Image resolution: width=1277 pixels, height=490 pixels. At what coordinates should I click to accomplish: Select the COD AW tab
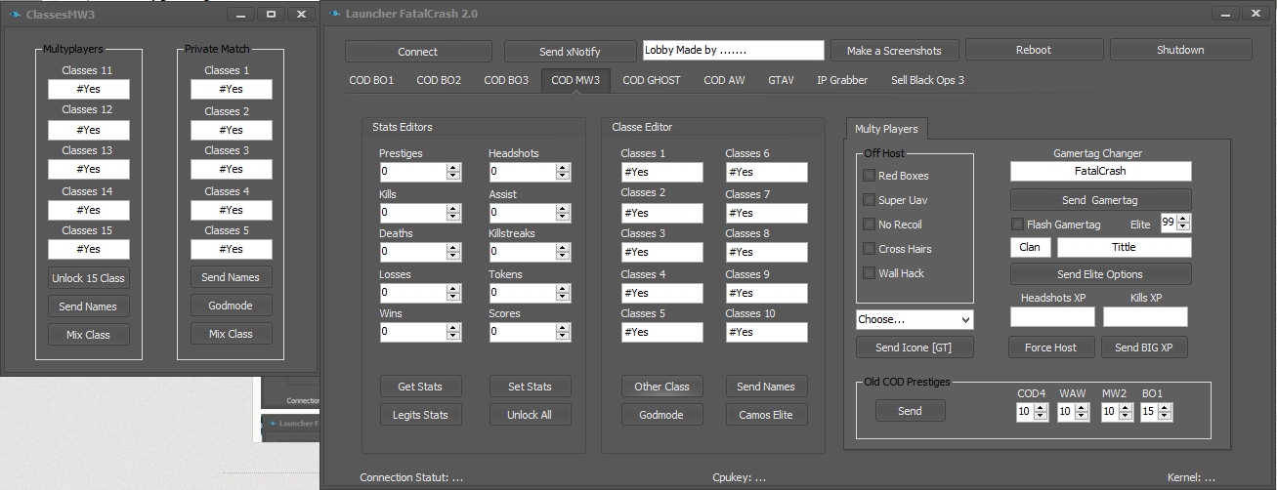coord(724,80)
